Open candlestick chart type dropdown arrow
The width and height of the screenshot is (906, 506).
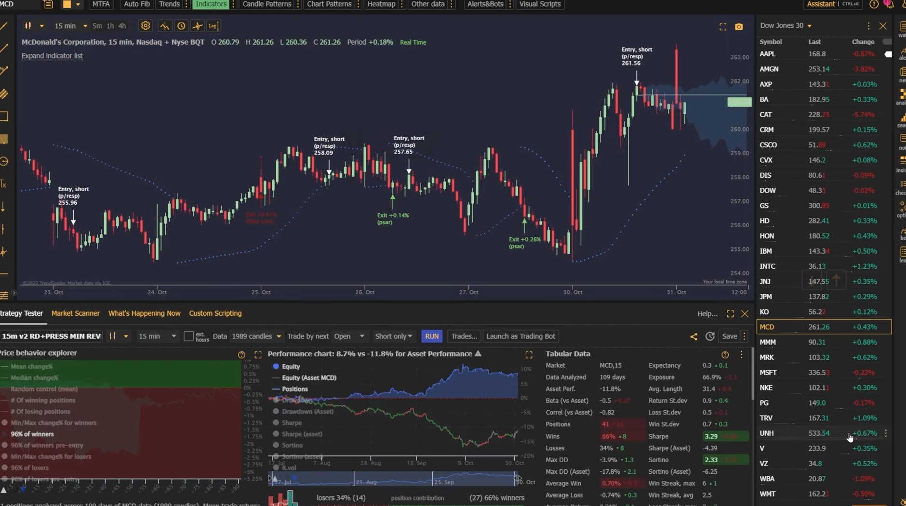coord(42,26)
